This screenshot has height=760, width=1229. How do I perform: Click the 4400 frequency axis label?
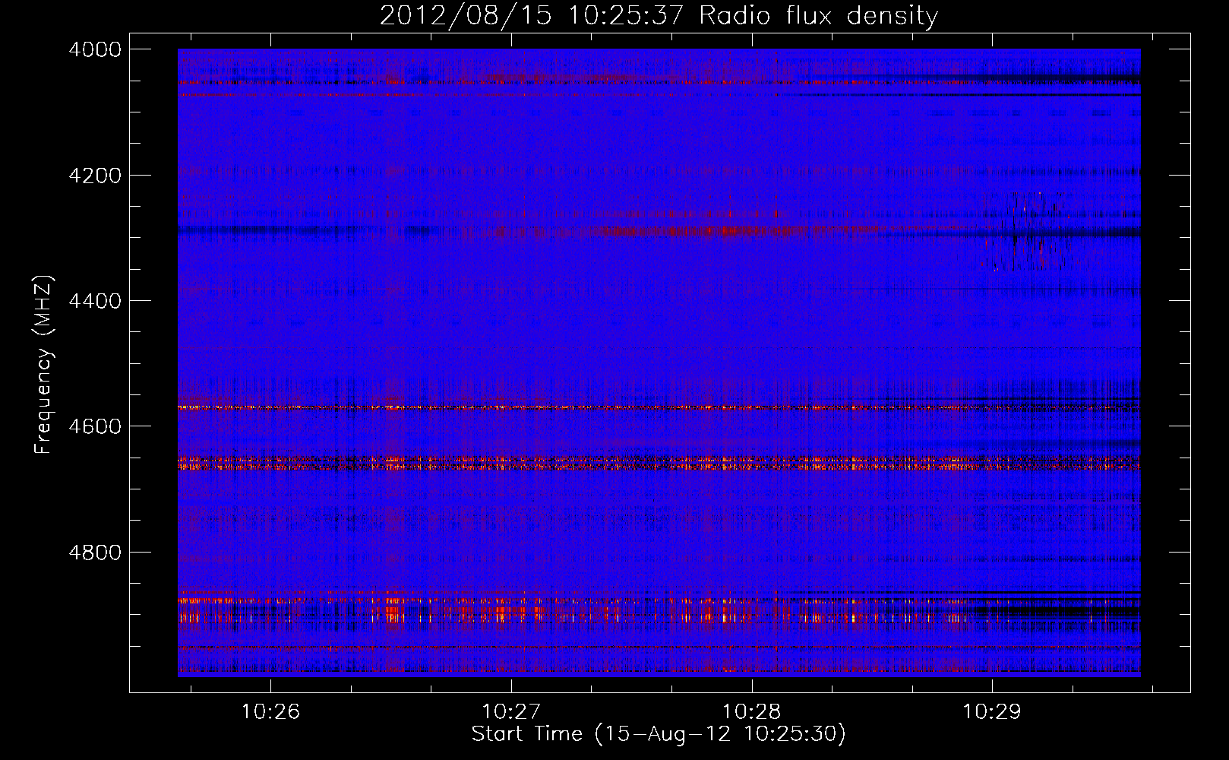pos(95,301)
